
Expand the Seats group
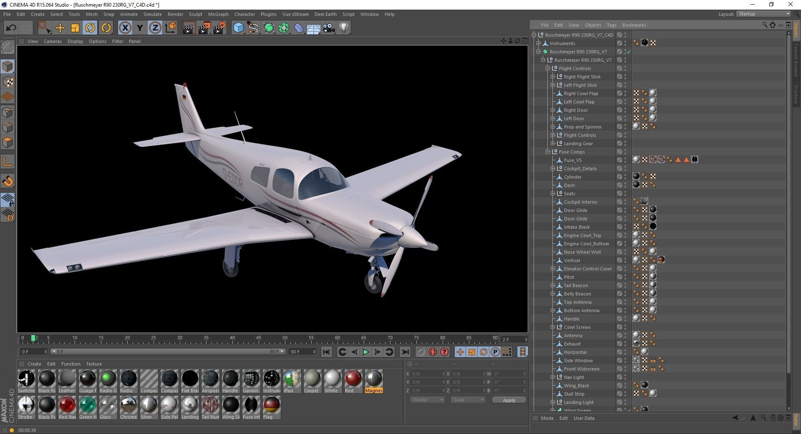tap(553, 194)
